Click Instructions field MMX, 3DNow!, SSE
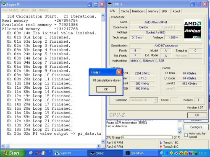210x157 pixels. point(166,61)
